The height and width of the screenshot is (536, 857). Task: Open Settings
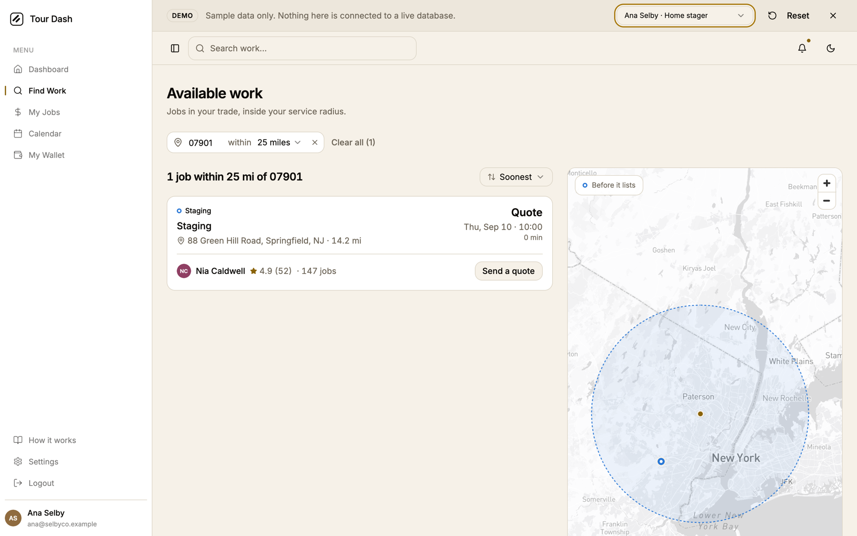(x=43, y=461)
